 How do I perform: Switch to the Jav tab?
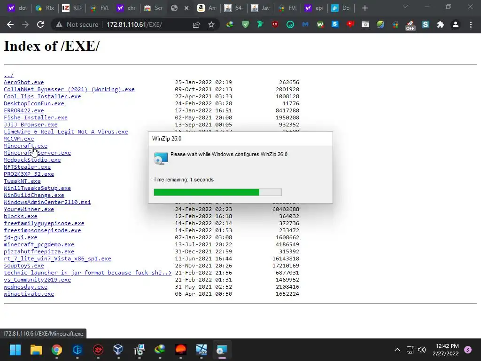click(260, 8)
